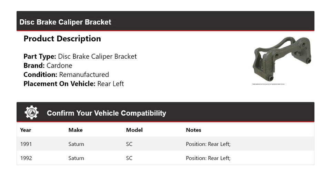Click the Model column header
The height and width of the screenshot is (176, 331).
click(x=134, y=130)
